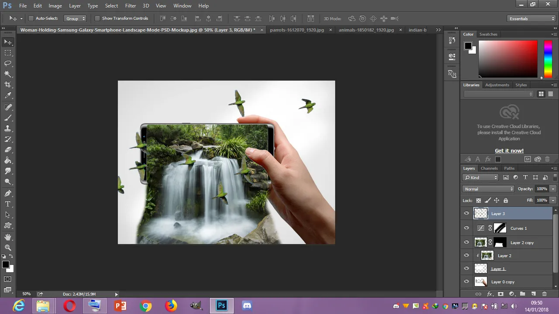This screenshot has height=314, width=559.
Task: Select the Path Selection tool
Action: [x=8, y=215]
